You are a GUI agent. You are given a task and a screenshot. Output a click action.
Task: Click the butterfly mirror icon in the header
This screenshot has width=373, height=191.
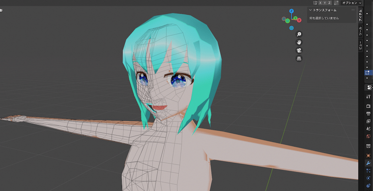click(315, 3)
